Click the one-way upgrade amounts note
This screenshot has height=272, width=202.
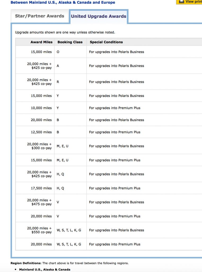[x=65, y=32]
